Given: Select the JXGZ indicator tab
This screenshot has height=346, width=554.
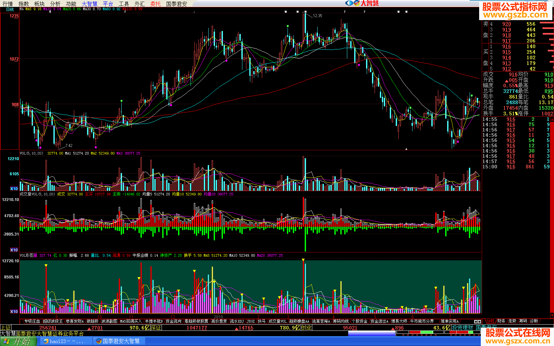Looking at the screenshot, I should [251, 321].
